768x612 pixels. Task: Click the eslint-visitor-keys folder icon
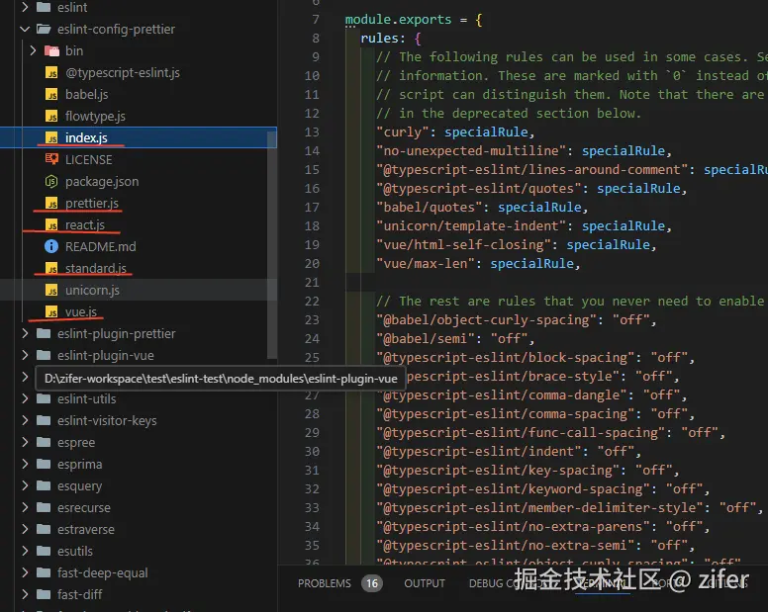[44, 421]
